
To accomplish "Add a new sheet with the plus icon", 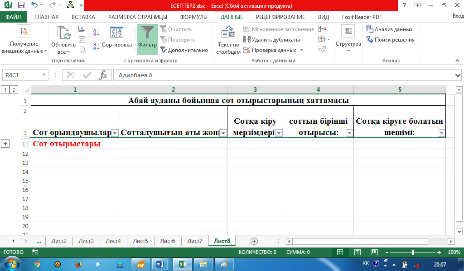I will coord(254,241).
